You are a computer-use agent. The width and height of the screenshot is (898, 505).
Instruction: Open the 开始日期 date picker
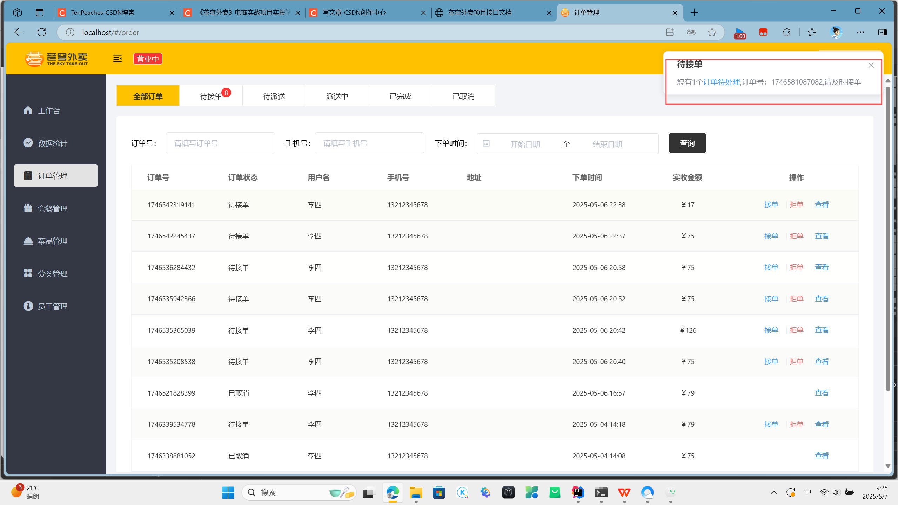(x=525, y=144)
